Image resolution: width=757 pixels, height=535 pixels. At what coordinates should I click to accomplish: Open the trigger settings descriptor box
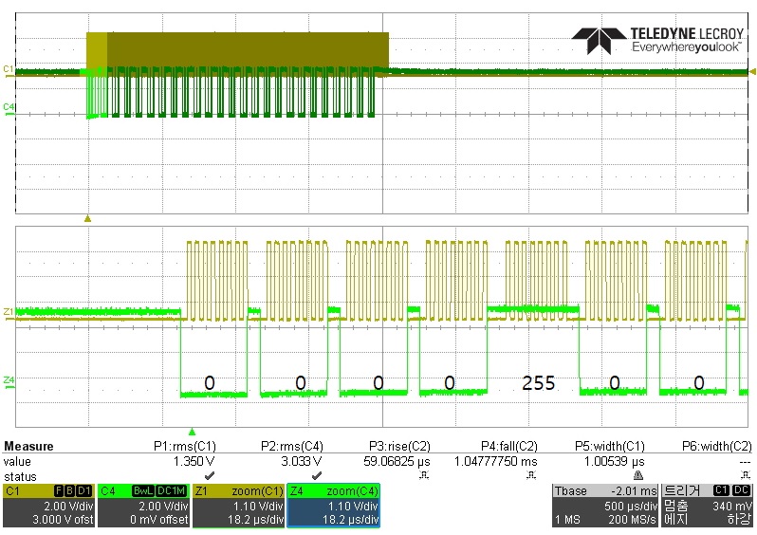[707, 506]
